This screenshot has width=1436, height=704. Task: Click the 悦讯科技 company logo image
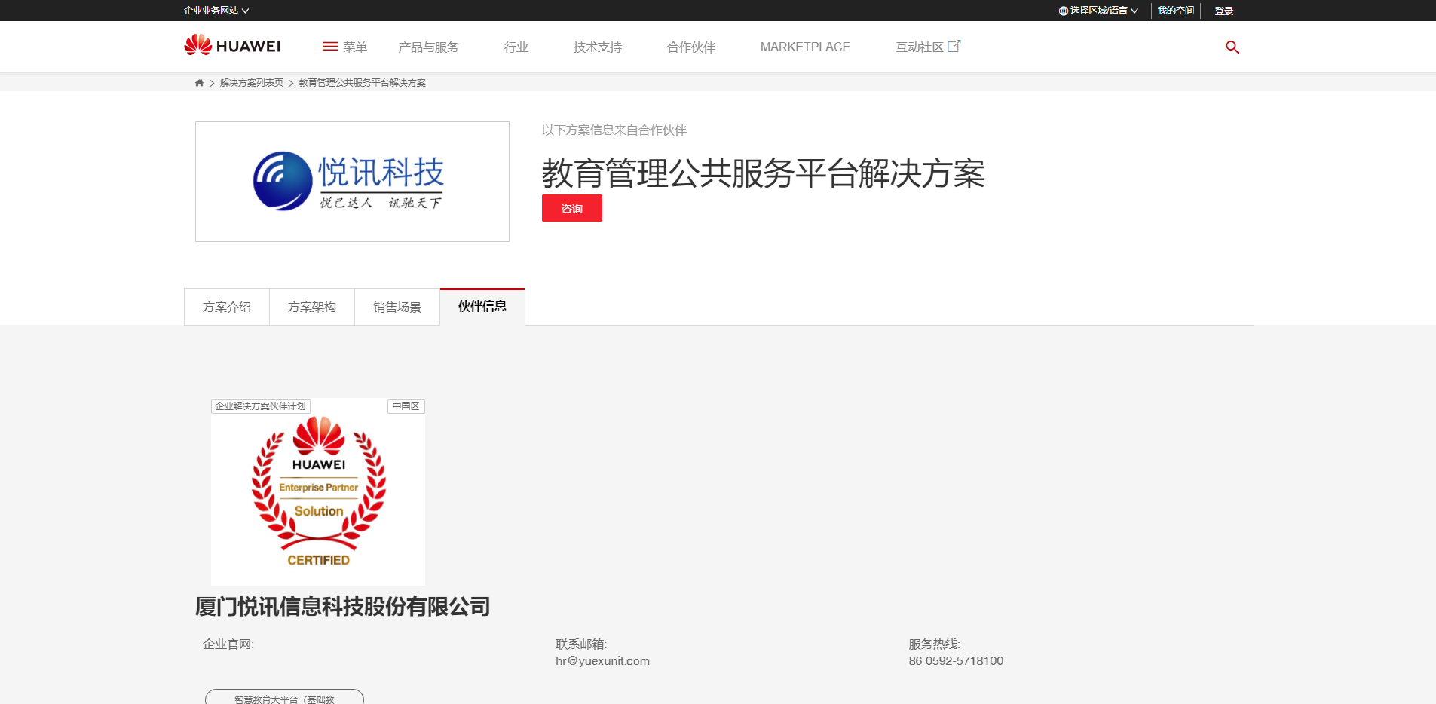click(352, 182)
